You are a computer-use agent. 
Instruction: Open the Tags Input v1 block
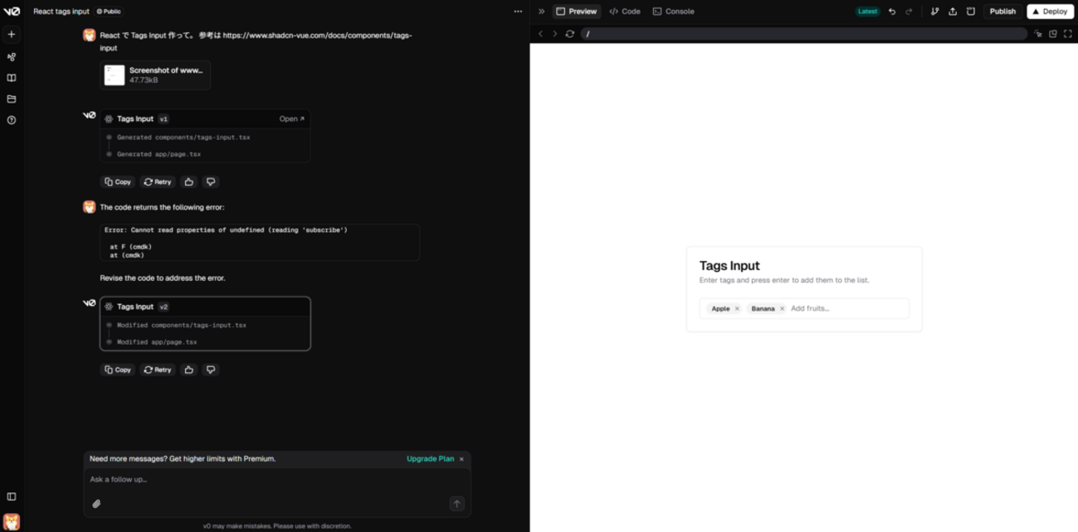[x=292, y=119]
